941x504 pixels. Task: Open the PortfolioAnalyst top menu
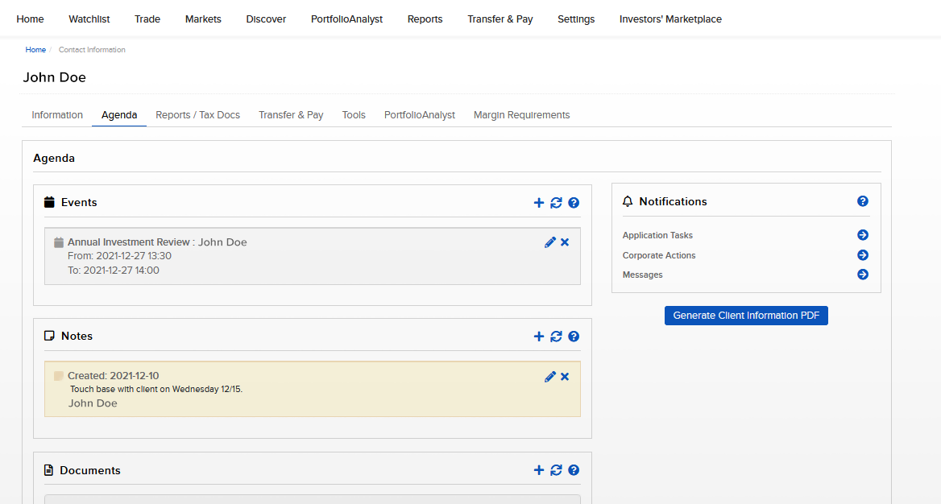pos(346,19)
